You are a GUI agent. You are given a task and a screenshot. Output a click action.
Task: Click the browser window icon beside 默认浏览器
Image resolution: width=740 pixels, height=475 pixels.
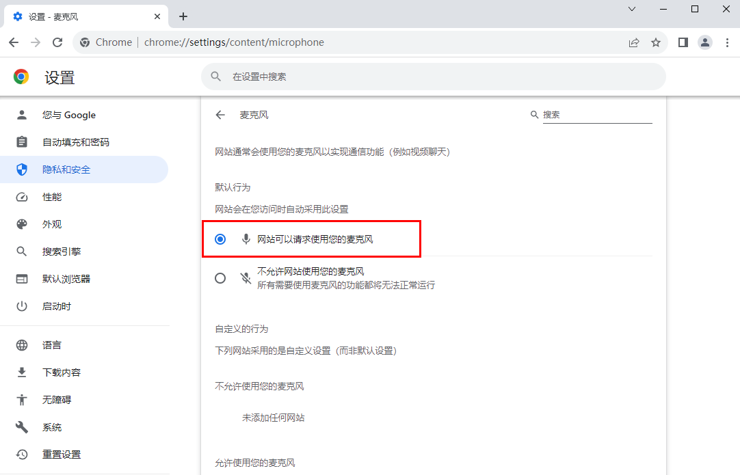pyautogui.click(x=22, y=279)
